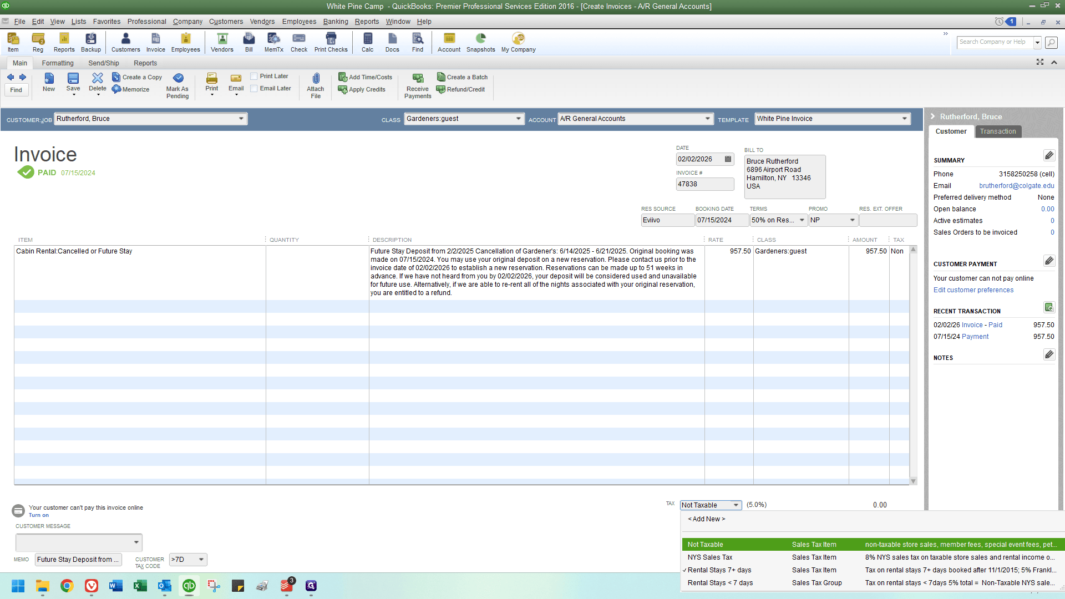The height and width of the screenshot is (599, 1065).
Task: Edit customer Summary with pencil icon
Action: coord(1049,155)
